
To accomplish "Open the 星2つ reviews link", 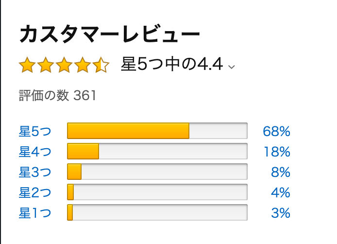I will coord(35,192).
